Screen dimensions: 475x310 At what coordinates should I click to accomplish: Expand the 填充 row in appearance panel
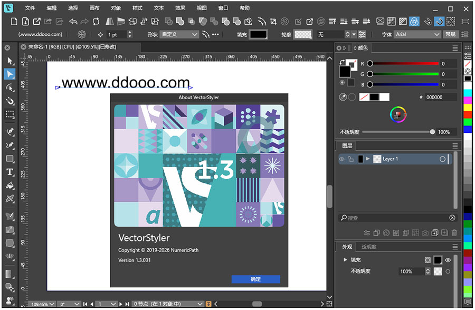click(x=345, y=260)
